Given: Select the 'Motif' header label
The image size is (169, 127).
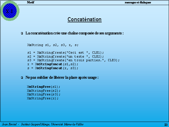Looking at the screenshot, I should pos(31,2).
